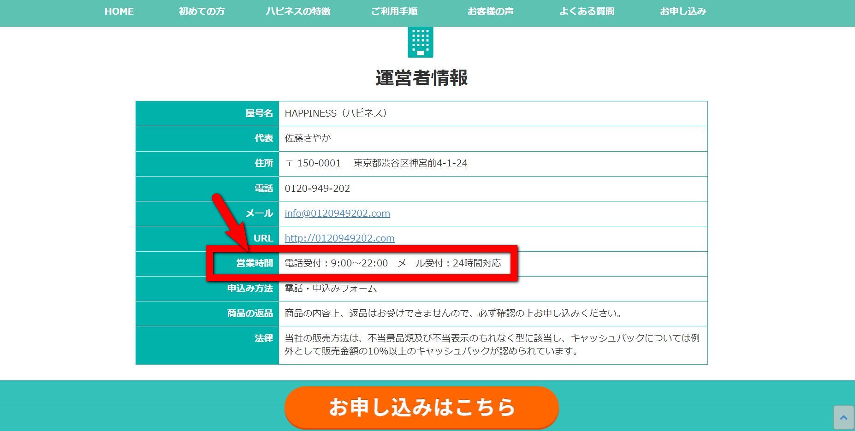Click the 運営者情報 heading

point(422,78)
